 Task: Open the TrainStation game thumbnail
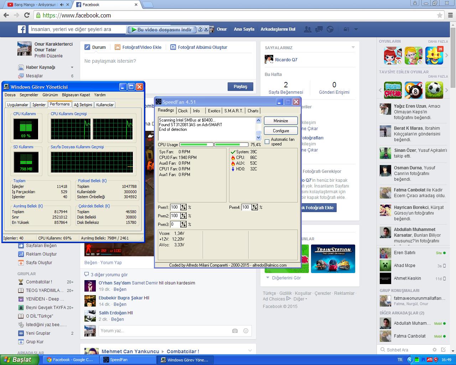point(333,259)
